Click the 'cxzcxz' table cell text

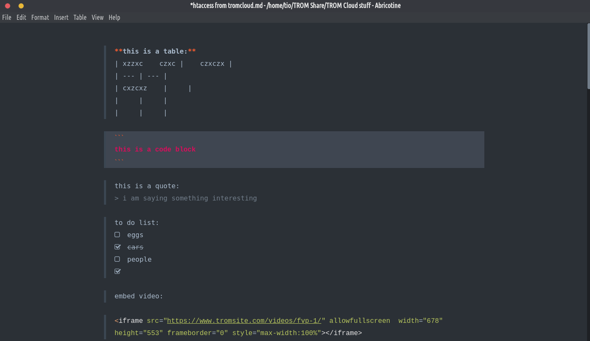135,89
